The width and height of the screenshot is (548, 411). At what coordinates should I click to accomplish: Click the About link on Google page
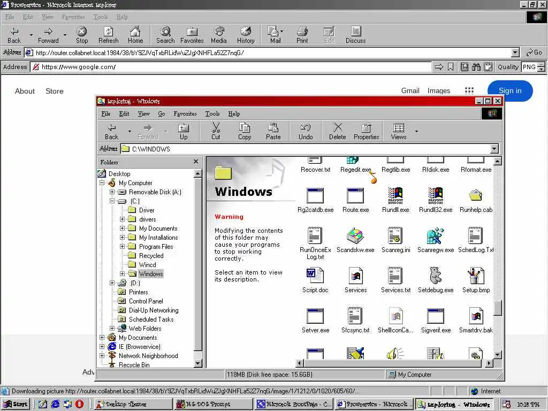25,91
